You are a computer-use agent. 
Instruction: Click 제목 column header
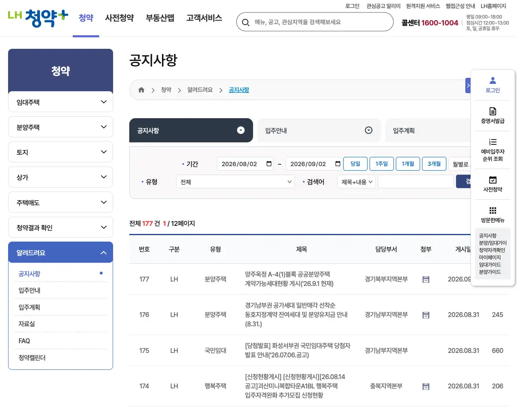[x=301, y=249]
